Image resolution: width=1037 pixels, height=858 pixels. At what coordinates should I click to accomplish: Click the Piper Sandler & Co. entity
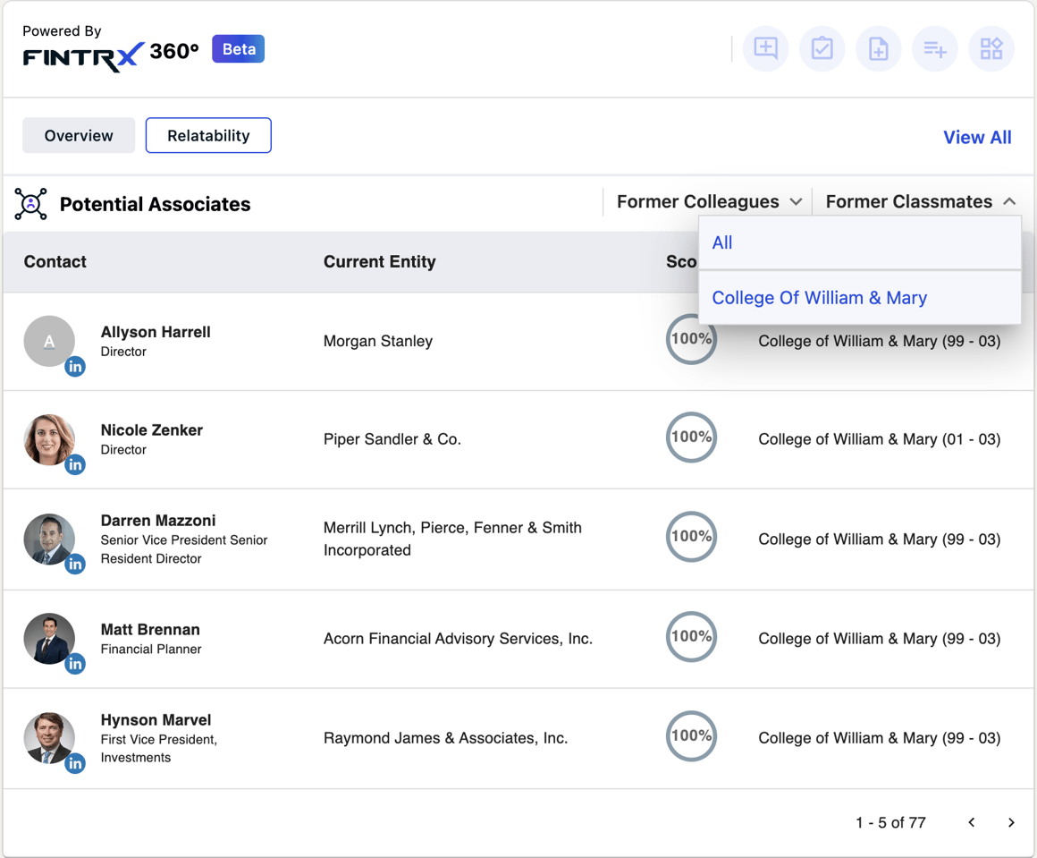click(392, 439)
